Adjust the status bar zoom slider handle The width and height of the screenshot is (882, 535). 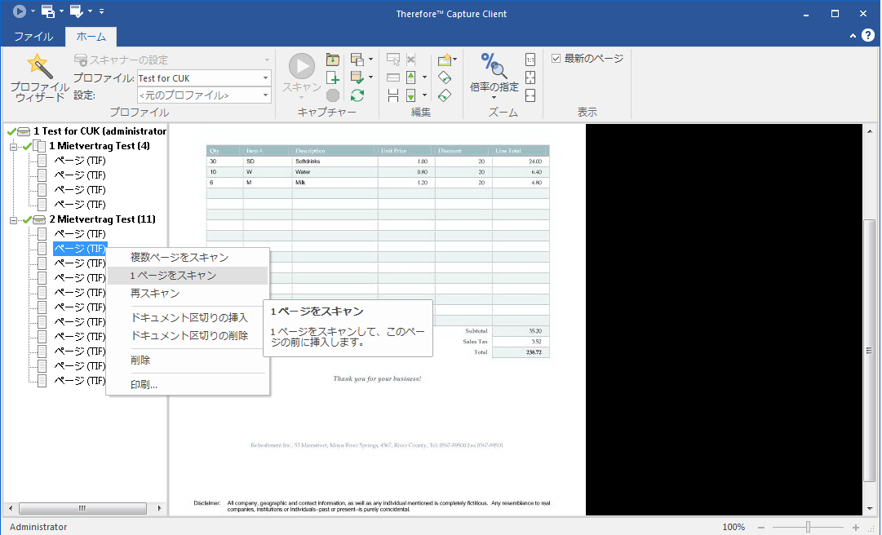808,527
